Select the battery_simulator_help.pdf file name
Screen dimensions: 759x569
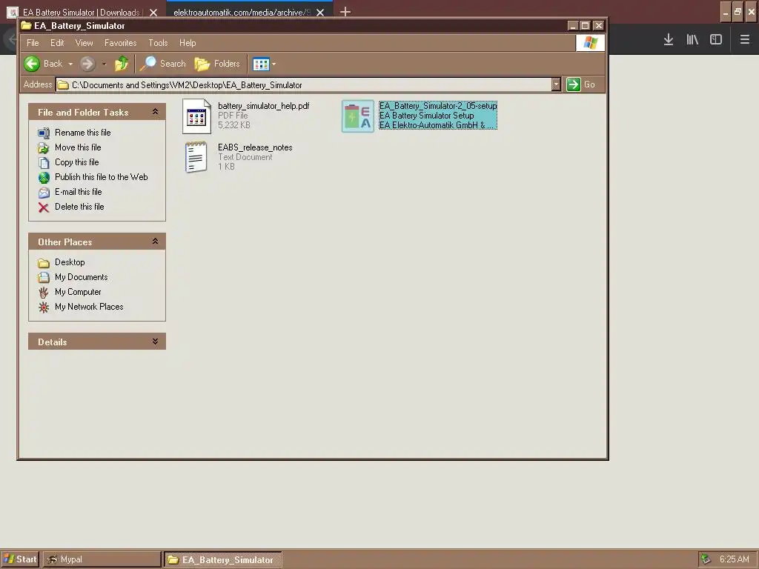(x=263, y=106)
